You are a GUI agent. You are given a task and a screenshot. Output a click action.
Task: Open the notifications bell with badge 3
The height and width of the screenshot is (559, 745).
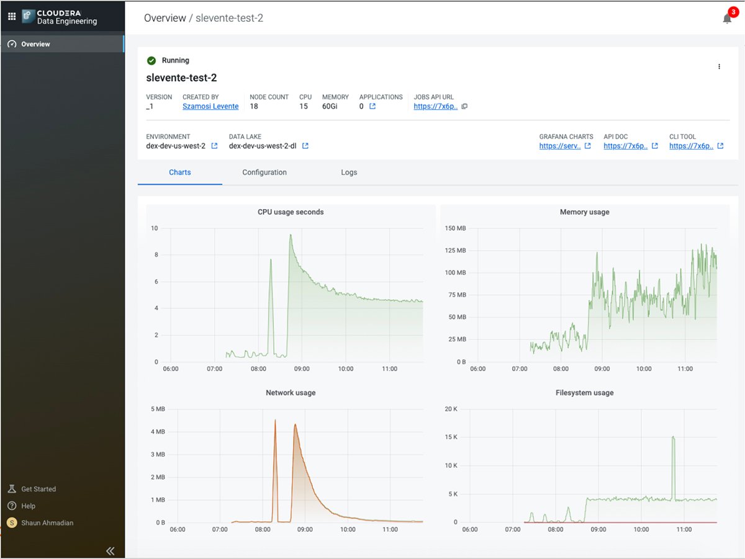pyautogui.click(x=726, y=19)
